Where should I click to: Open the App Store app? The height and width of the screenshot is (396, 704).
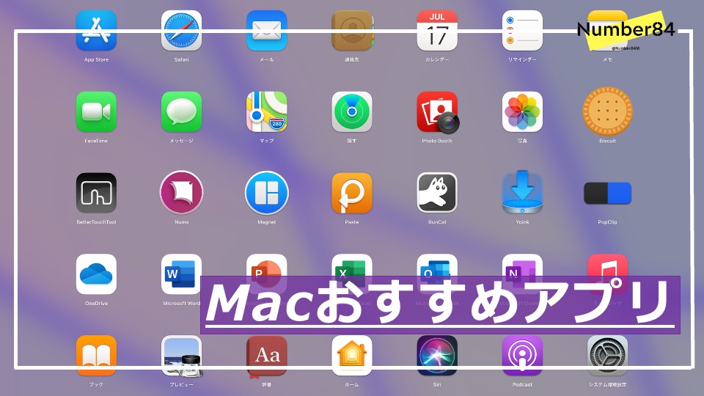coord(96,31)
